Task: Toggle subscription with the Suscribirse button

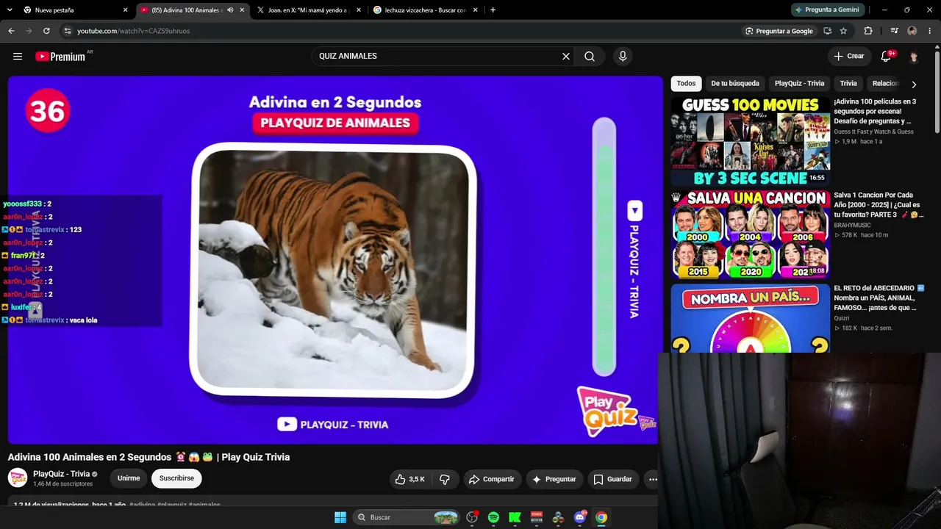Action: (x=176, y=478)
